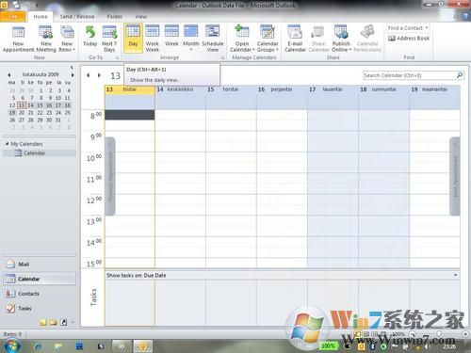The width and height of the screenshot is (471, 353).
Task: Open the View ribbon tab
Action: click(141, 16)
